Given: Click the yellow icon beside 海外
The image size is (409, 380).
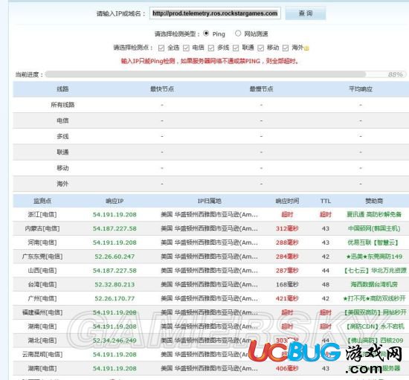Looking at the screenshot, I should tap(306, 48).
